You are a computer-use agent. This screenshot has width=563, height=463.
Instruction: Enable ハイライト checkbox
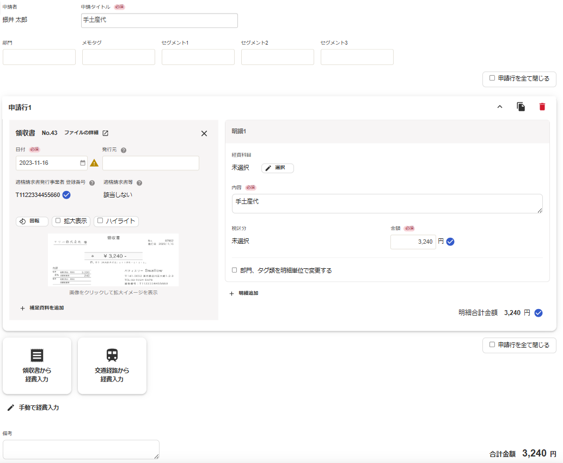[x=100, y=221]
